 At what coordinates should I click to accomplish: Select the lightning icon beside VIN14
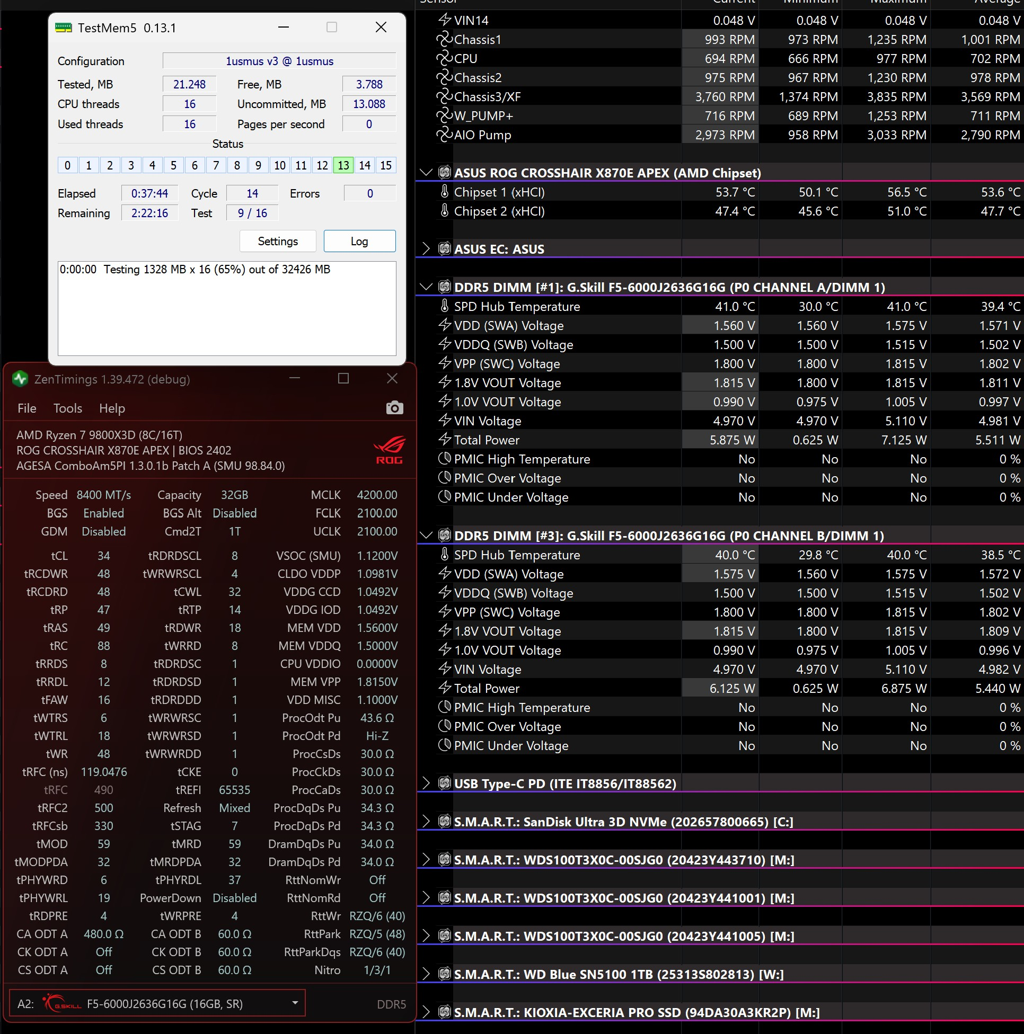coord(444,20)
